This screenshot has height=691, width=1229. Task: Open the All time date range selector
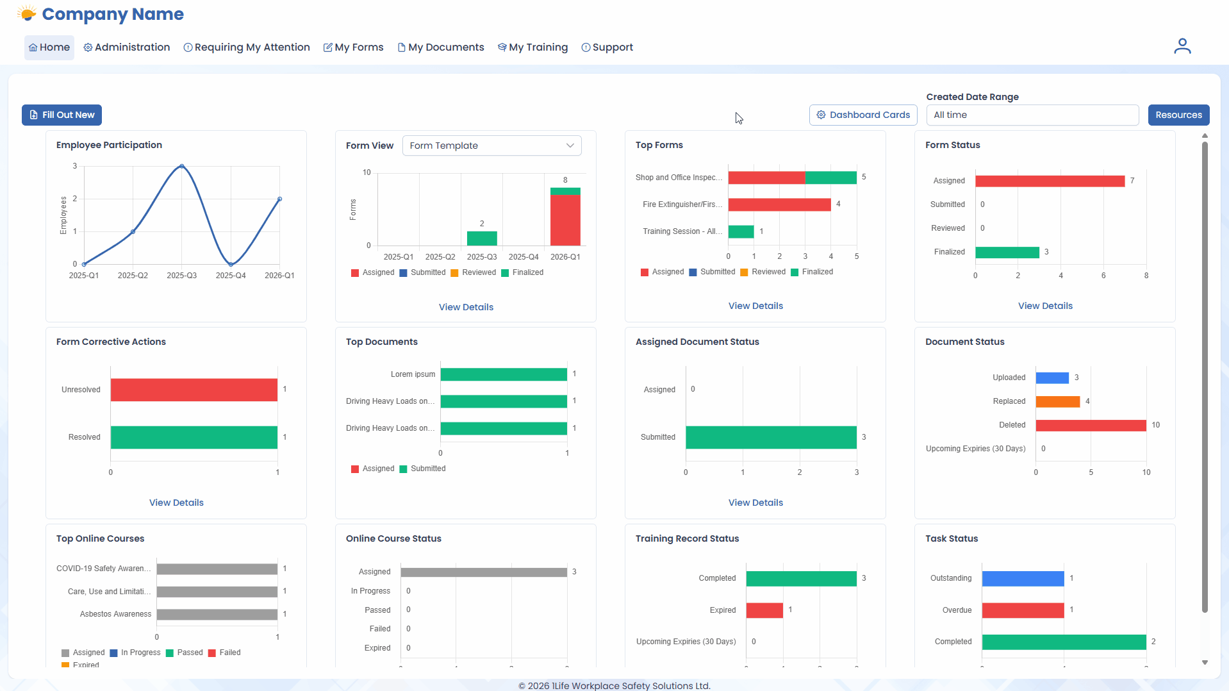tap(1032, 115)
